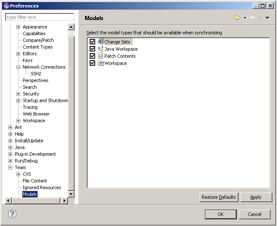
Task: Open the view menu triangle icon
Action: [267, 18]
